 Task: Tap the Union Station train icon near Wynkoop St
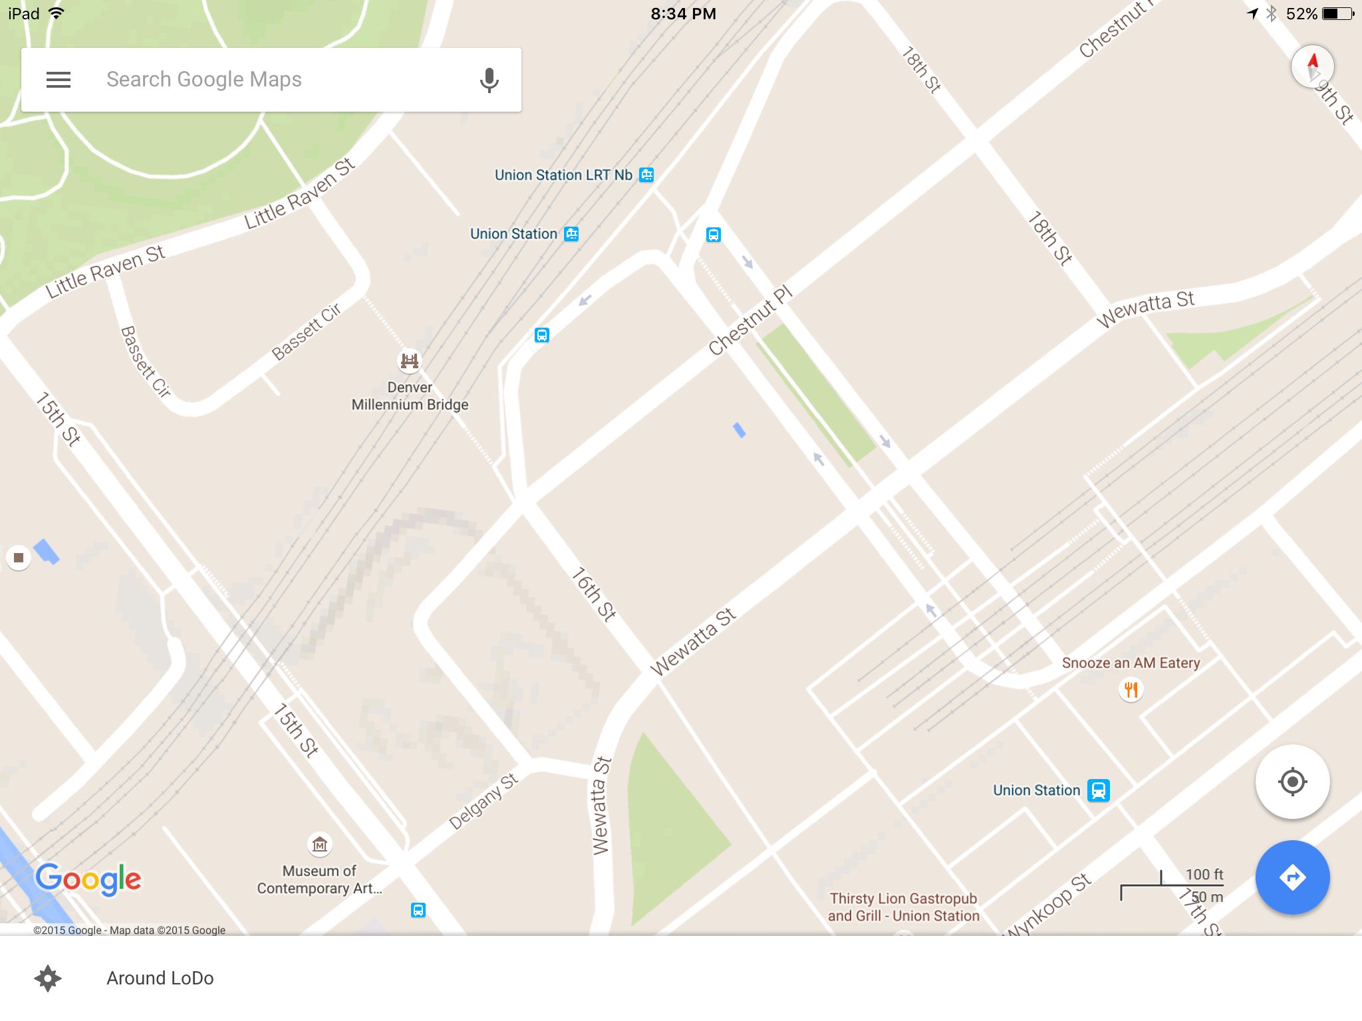click(x=1099, y=790)
